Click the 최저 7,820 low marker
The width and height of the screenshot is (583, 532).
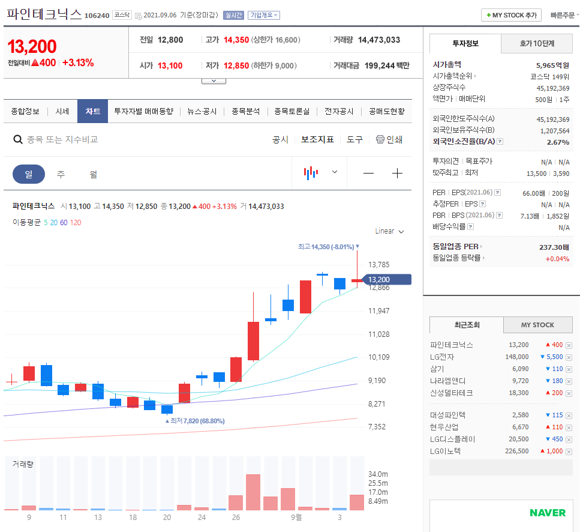click(195, 421)
